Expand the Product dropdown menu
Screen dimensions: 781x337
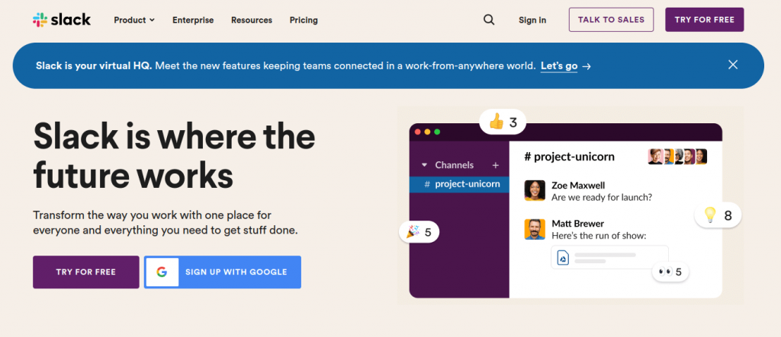point(134,20)
